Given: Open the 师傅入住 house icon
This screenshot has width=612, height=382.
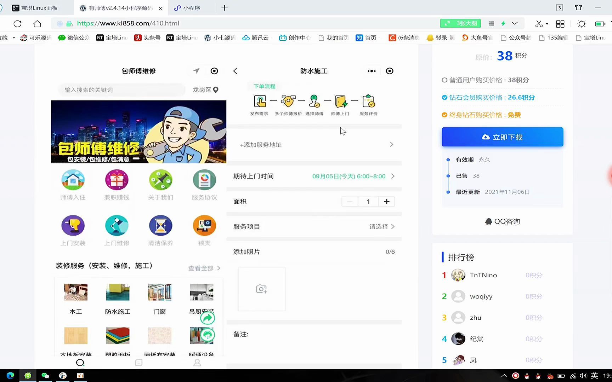Looking at the screenshot, I should tap(73, 180).
